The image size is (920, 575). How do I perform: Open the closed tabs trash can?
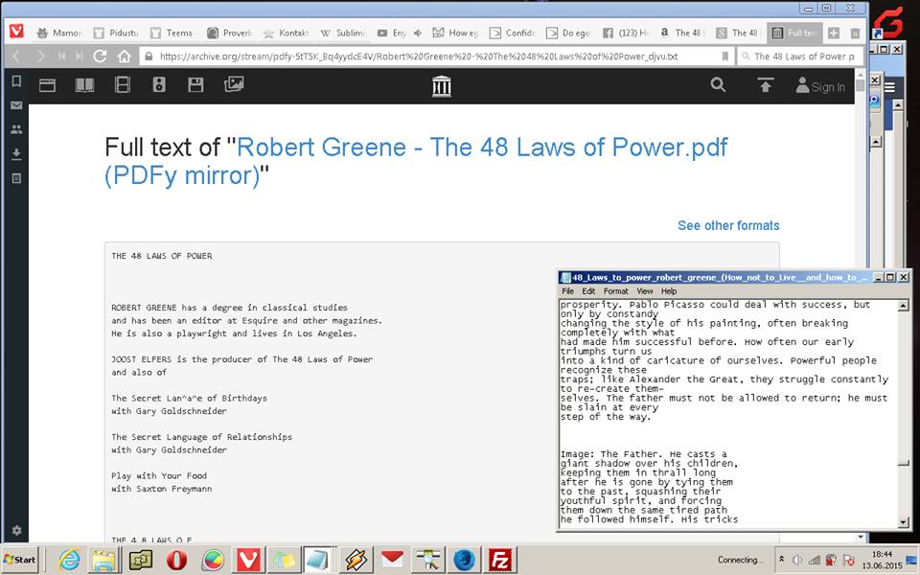(x=855, y=33)
